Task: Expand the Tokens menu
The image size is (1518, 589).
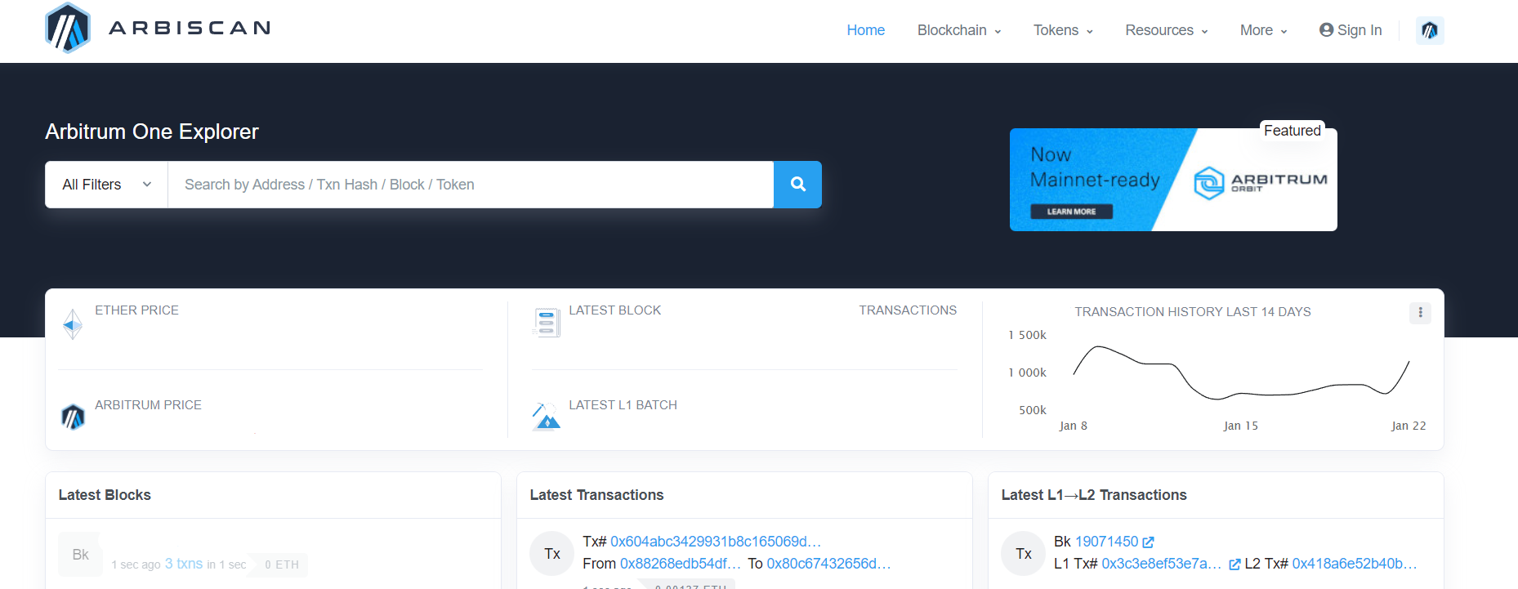Action: pyautogui.click(x=1063, y=30)
